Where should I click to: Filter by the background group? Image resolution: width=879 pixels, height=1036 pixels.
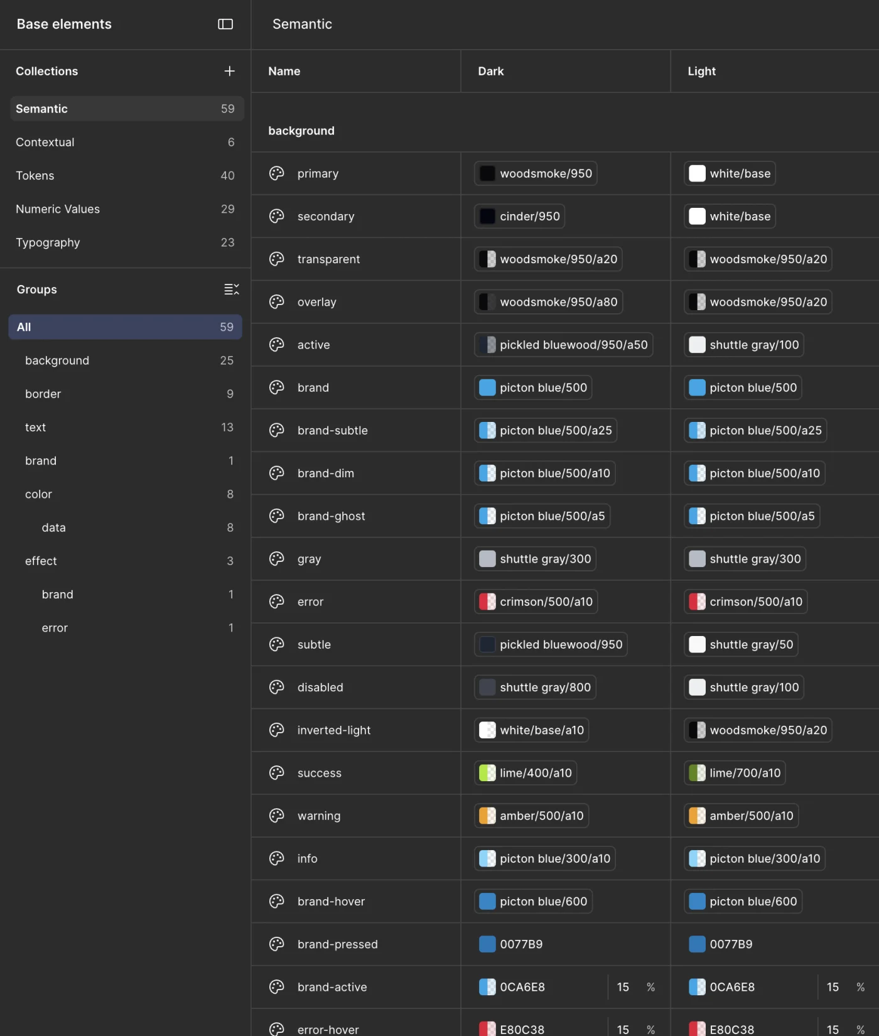pos(126,360)
